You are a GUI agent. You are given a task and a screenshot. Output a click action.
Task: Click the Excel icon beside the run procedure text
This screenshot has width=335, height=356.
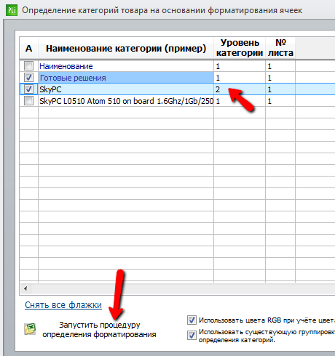30,329
